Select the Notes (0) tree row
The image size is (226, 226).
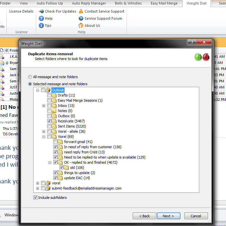pos(65,111)
